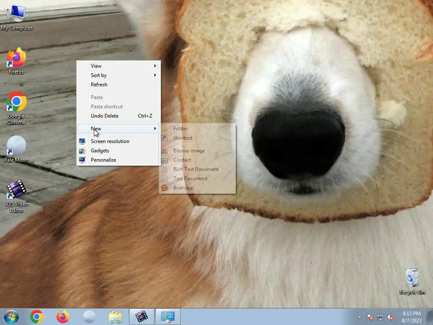Open the clock showing 8:13 PM
The height and width of the screenshot is (325, 433).
pos(411,317)
